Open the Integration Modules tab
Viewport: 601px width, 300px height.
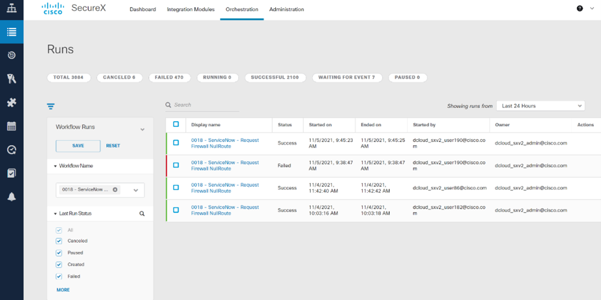[190, 10]
